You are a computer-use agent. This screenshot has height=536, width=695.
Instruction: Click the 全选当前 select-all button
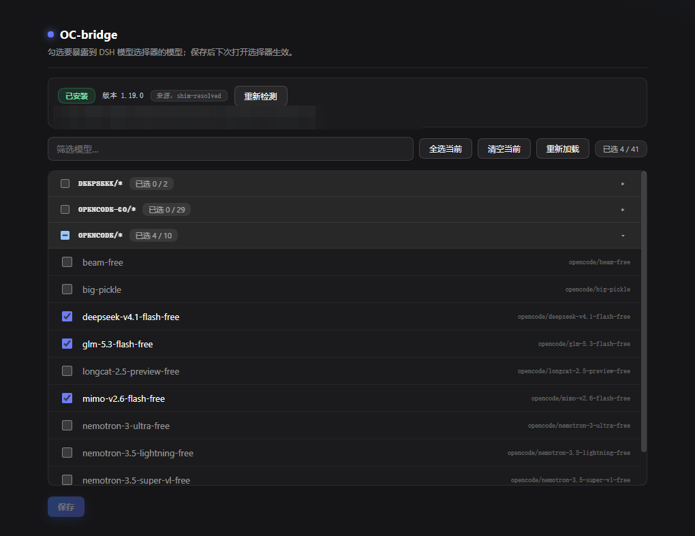(x=446, y=149)
